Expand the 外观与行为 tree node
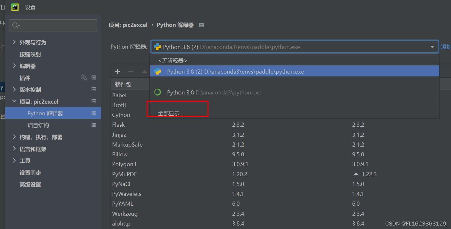This screenshot has width=451, height=229. click(14, 42)
